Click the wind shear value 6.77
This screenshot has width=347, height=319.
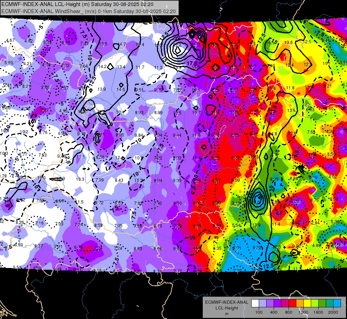[23, 154]
